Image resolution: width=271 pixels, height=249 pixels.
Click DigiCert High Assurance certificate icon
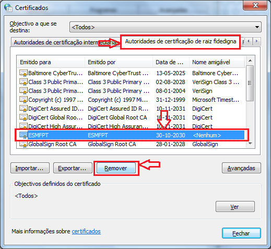coord(23,126)
